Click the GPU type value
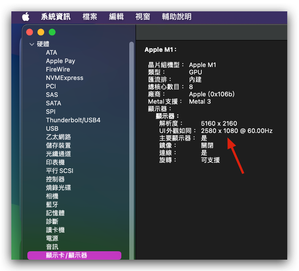Viewport: 299px width, 271px height. point(195,72)
